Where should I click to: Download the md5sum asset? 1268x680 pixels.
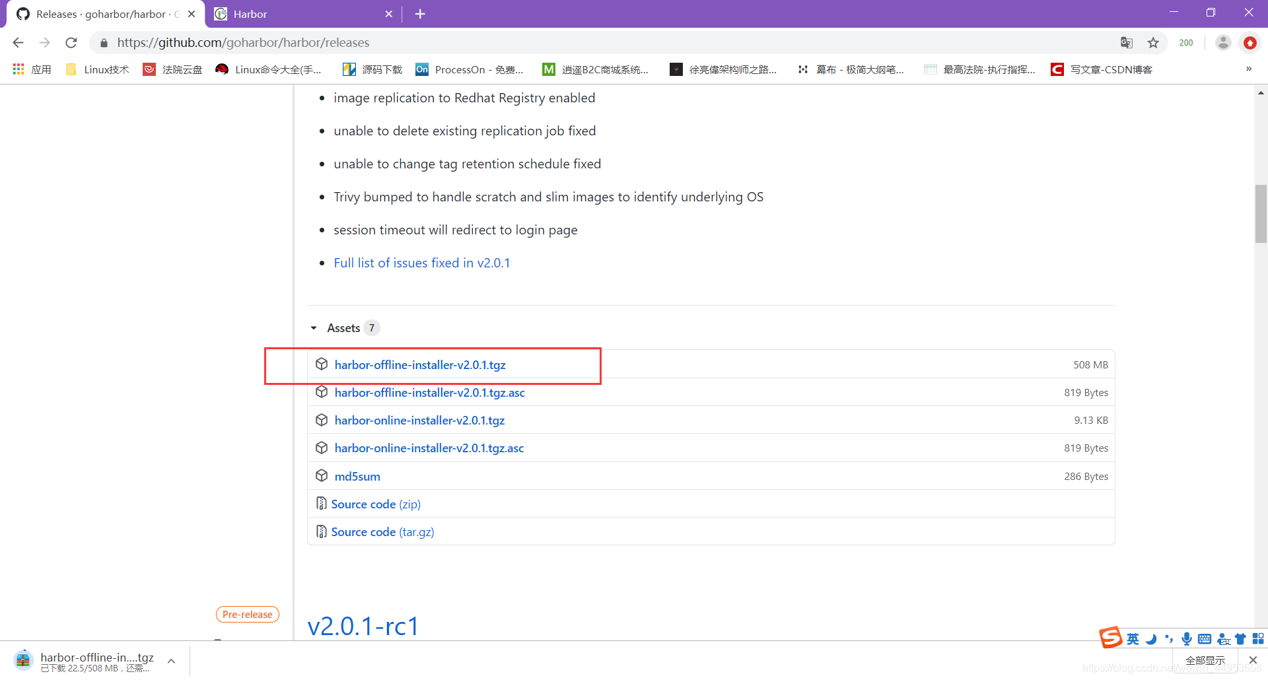click(x=357, y=477)
